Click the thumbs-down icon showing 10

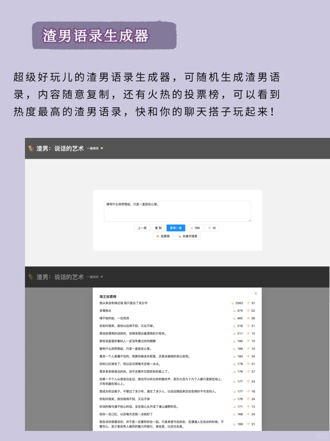point(209,228)
